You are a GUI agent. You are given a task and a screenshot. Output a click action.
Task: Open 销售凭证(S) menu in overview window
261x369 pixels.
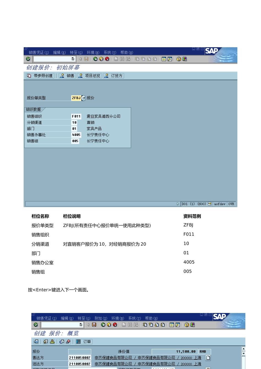46,318
